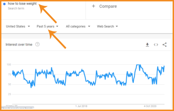The image size is (174, 111).
Task: Select the 4 Oct 2020 axis label
Action: click(x=150, y=106)
